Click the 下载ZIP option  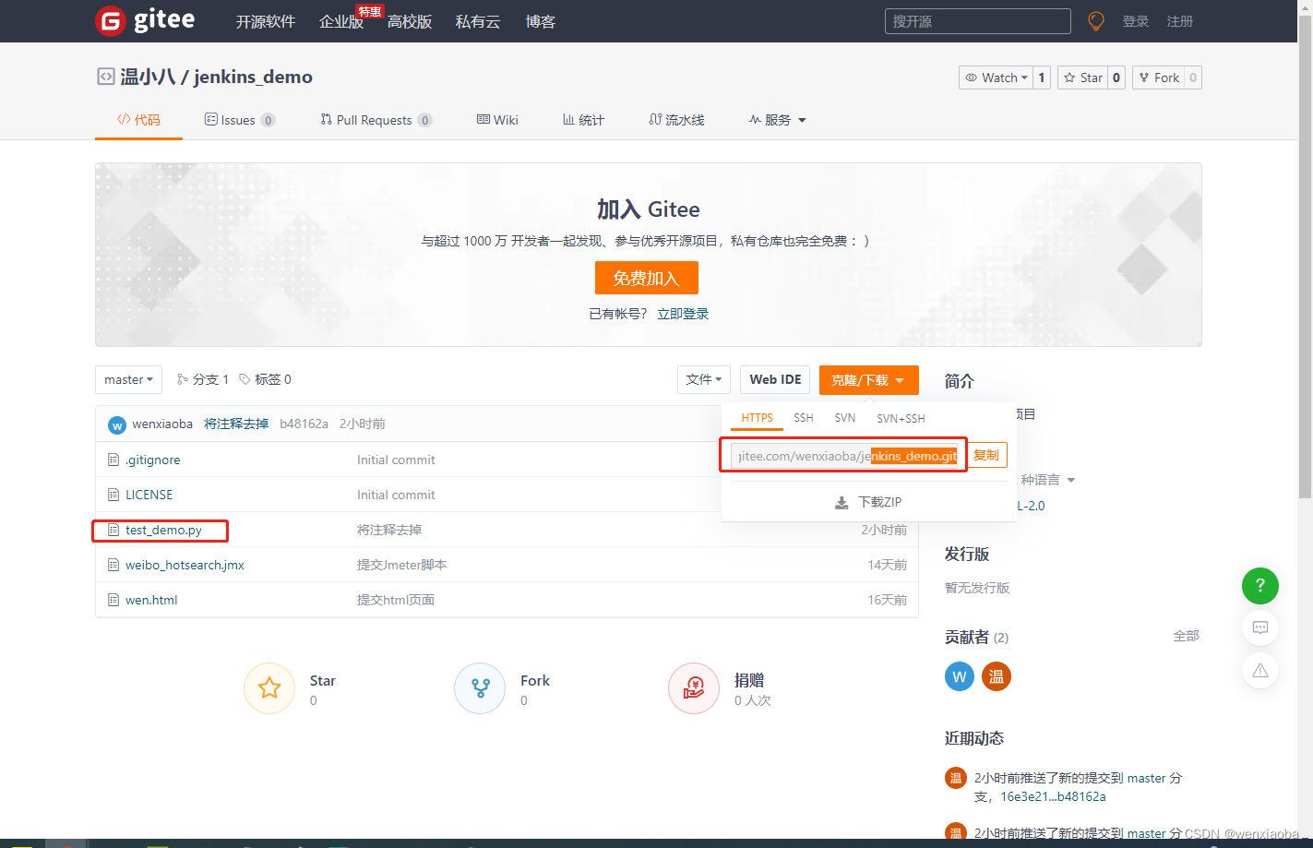coord(869,502)
